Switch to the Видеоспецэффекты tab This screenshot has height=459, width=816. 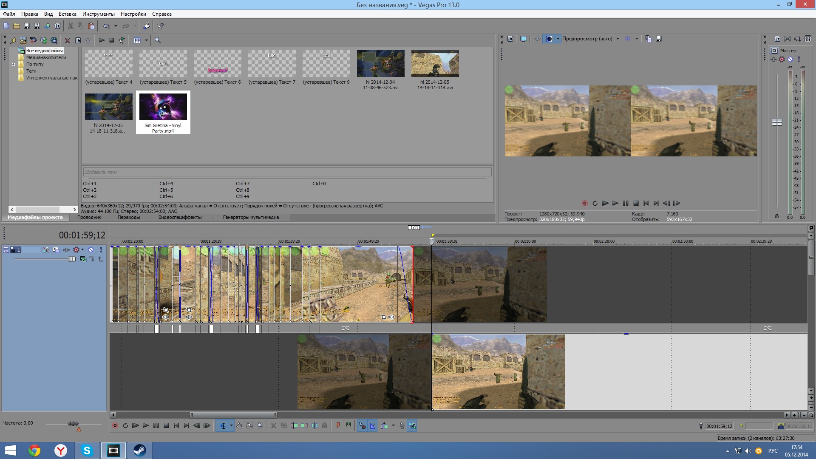click(180, 217)
